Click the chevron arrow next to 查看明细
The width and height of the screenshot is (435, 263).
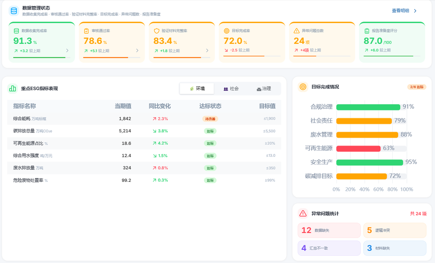415,11
